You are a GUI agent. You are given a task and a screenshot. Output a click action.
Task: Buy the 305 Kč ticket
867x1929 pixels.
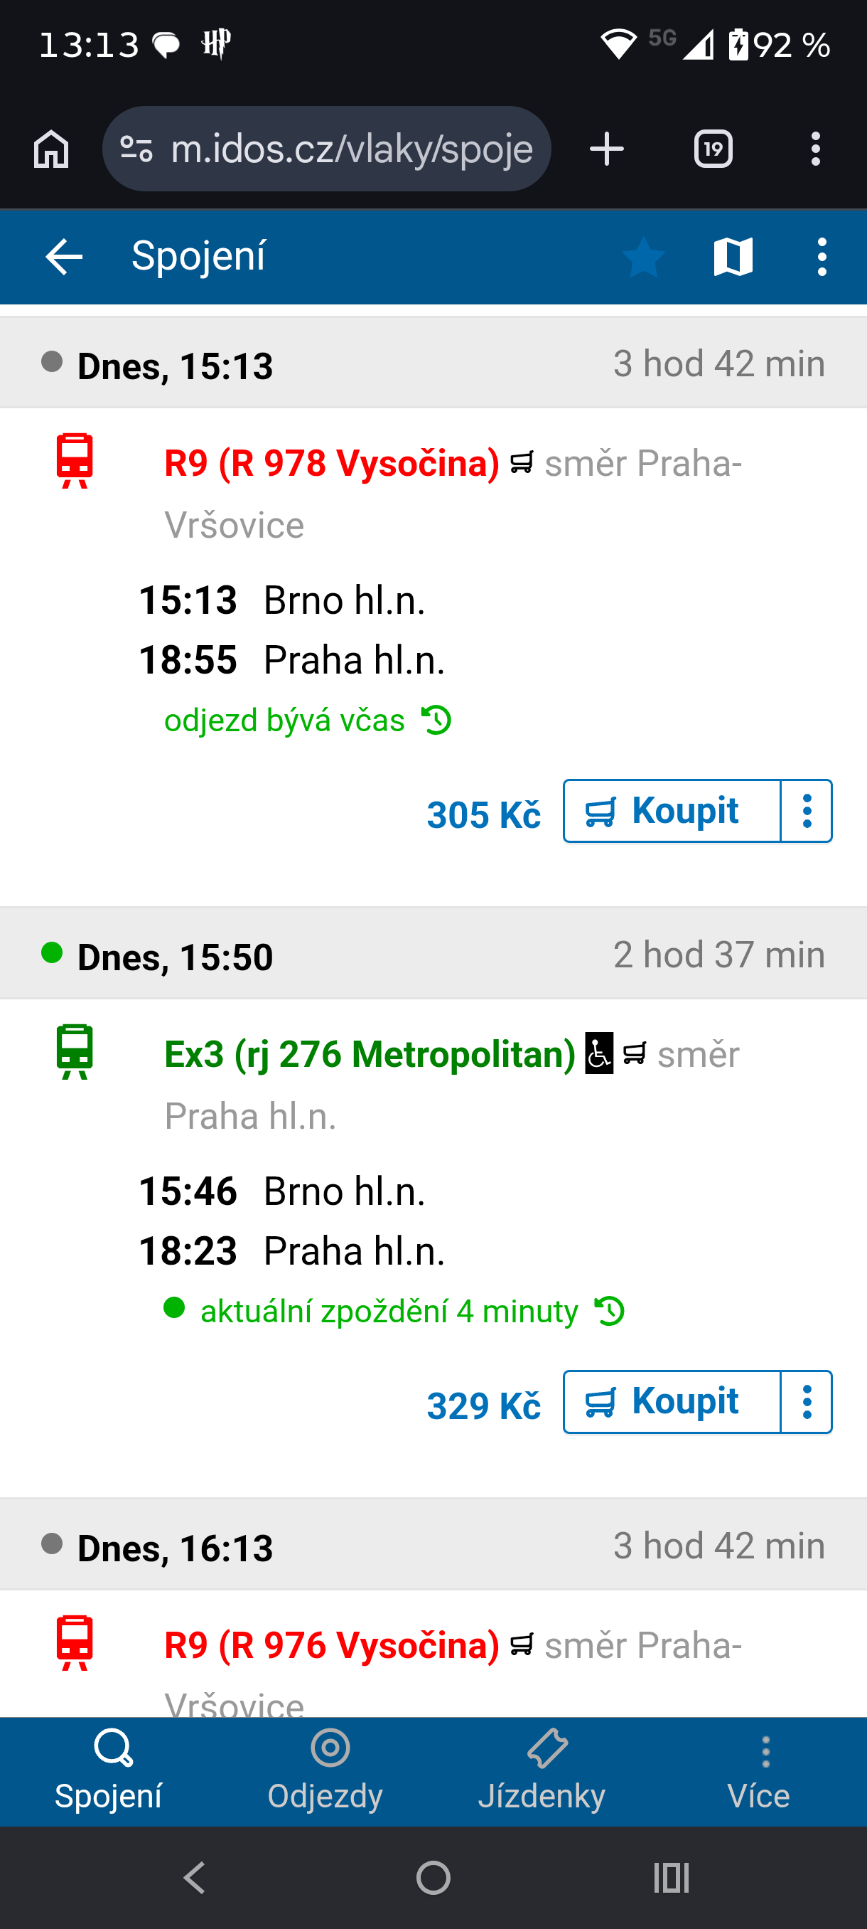(x=671, y=811)
